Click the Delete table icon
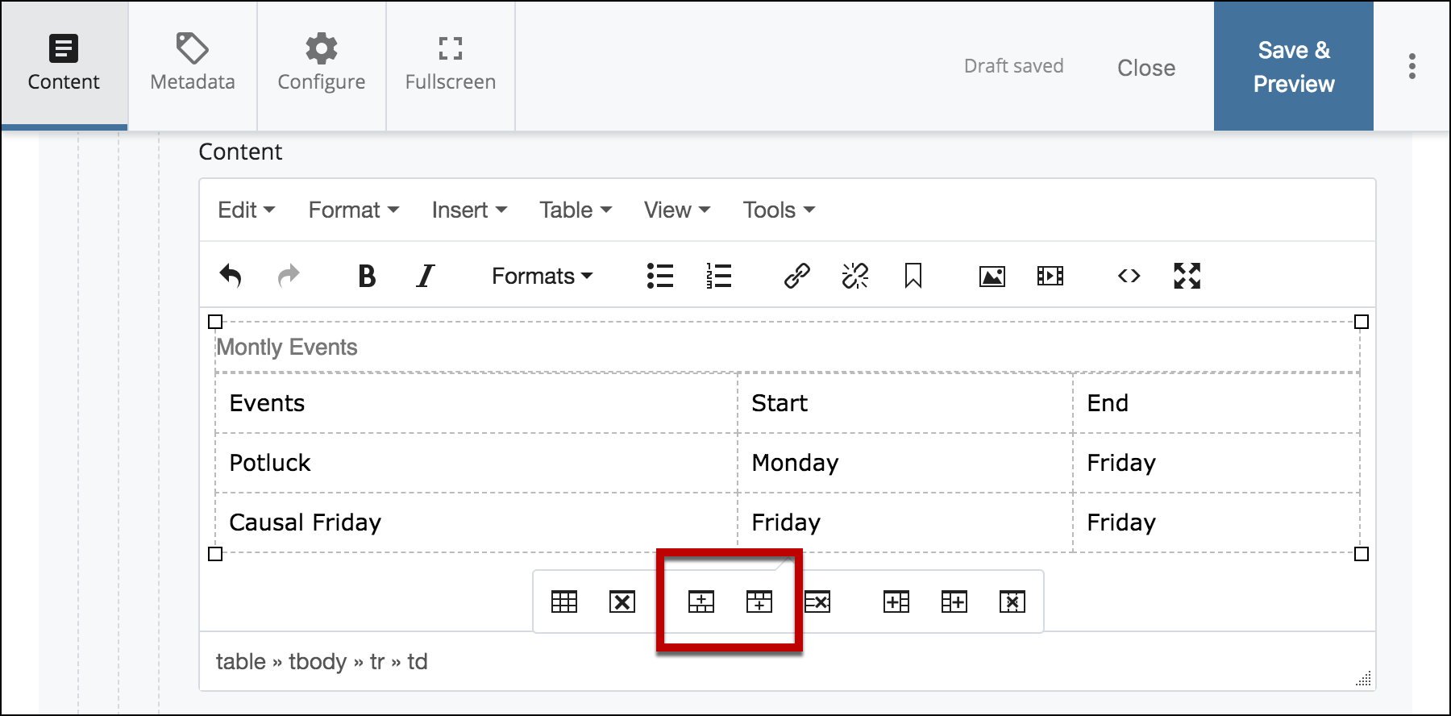This screenshot has width=1451, height=716. pyautogui.click(x=622, y=602)
